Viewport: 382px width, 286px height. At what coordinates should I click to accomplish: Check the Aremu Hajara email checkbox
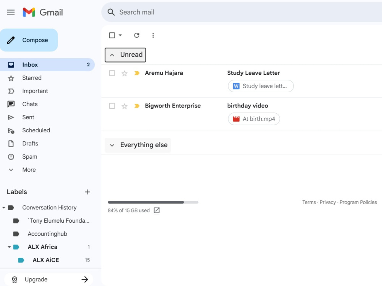pos(112,73)
